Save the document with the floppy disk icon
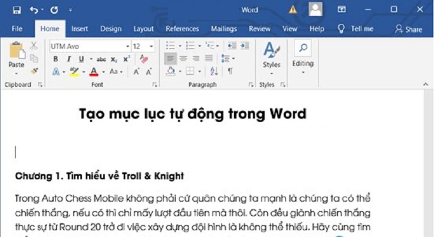Viewport: 434px width, 237px height. pos(17,10)
